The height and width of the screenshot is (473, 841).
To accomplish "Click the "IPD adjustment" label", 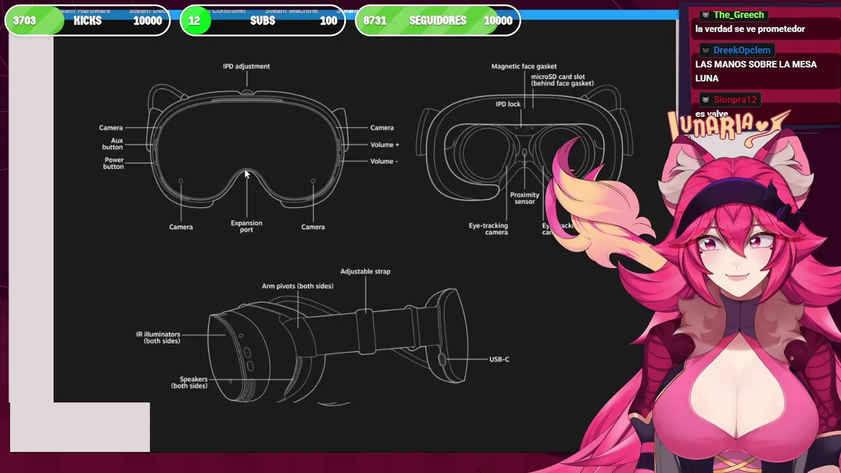I will coord(246,66).
